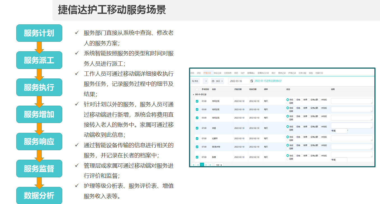Open the 查房记录 tab
The width and height of the screenshot is (380, 204).
click(282, 73)
